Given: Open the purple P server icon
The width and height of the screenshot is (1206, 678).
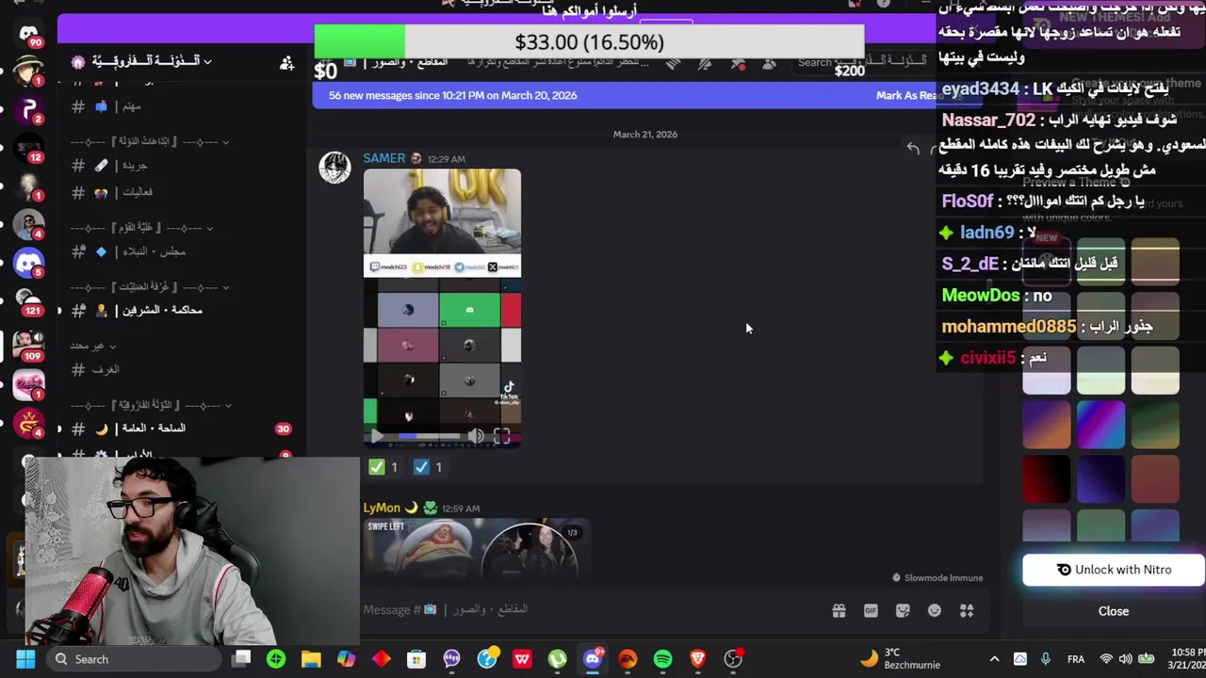Looking at the screenshot, I should [29, 109].
